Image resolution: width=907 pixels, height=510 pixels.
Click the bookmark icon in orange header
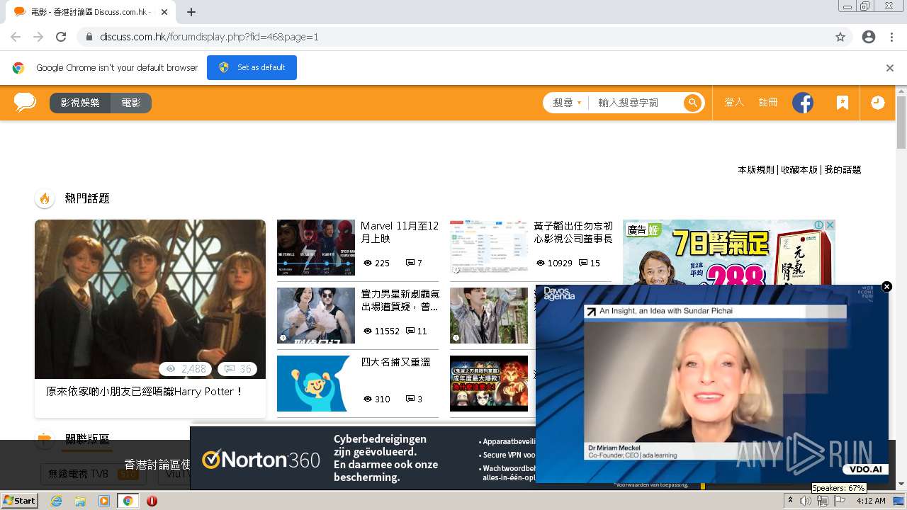(842, 103)
